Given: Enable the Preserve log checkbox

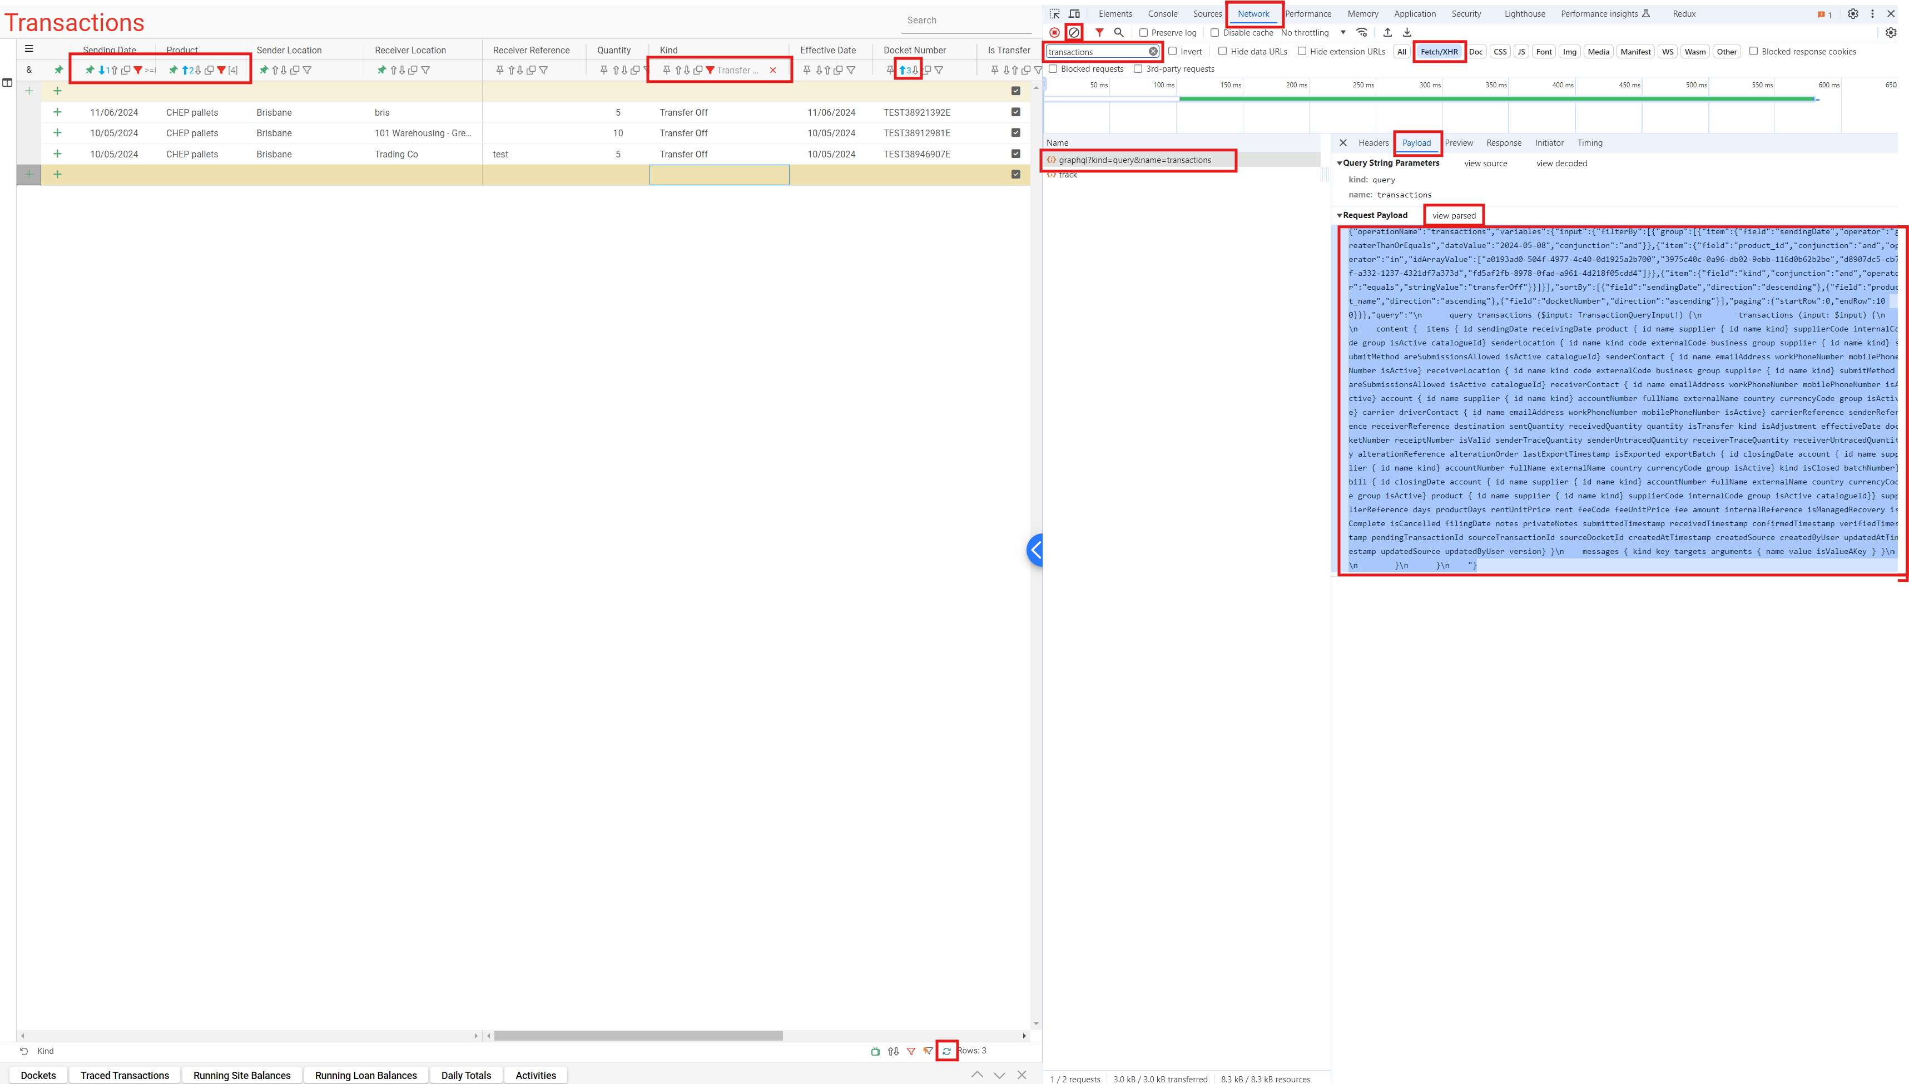Looking at the screenshot, I should 1143,32.
